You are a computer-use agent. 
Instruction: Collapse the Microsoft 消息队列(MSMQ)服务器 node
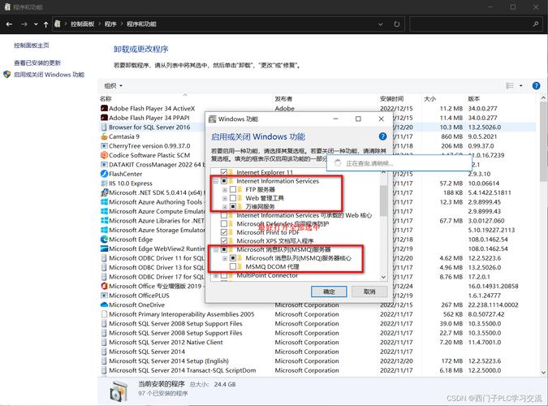click(216, 249)
